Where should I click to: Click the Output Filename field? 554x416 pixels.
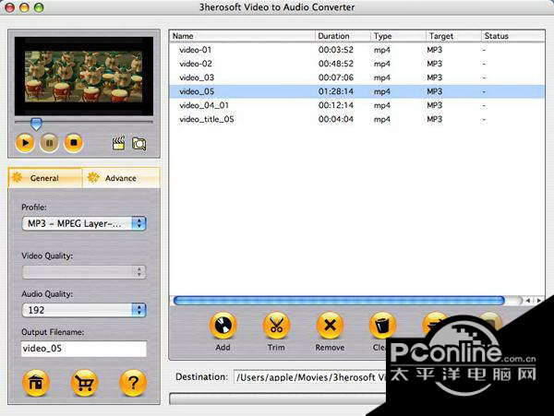pyautogui.click(x=84, y=349)
